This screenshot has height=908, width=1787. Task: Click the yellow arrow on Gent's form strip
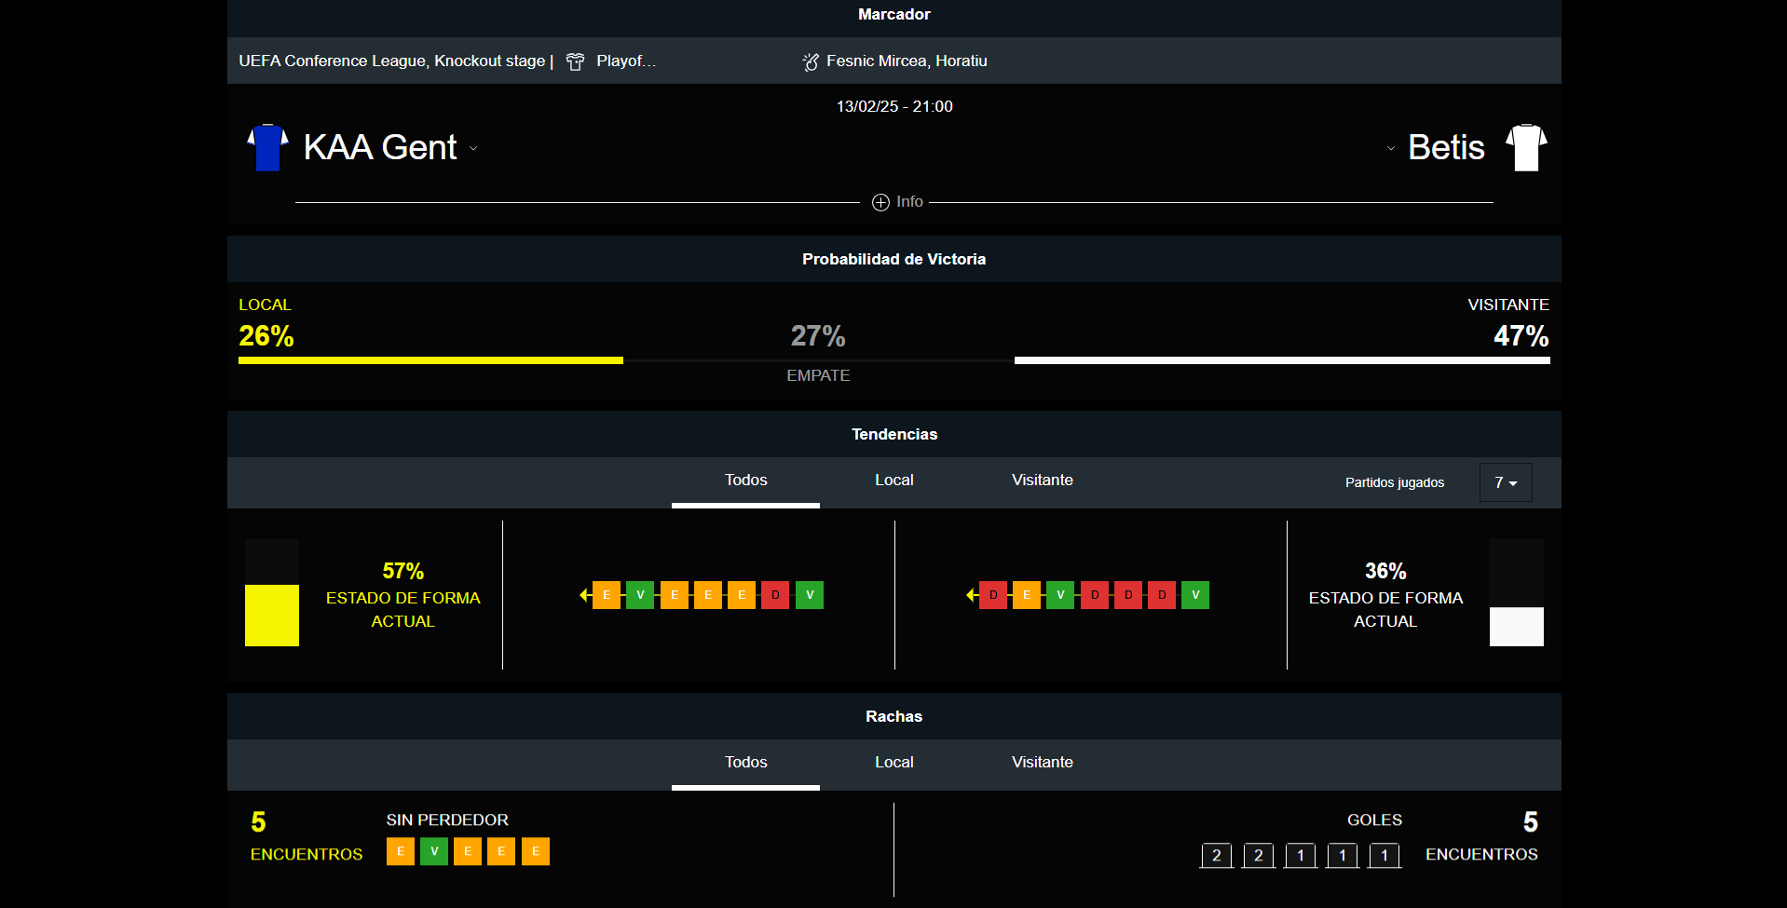click(584, 595)
